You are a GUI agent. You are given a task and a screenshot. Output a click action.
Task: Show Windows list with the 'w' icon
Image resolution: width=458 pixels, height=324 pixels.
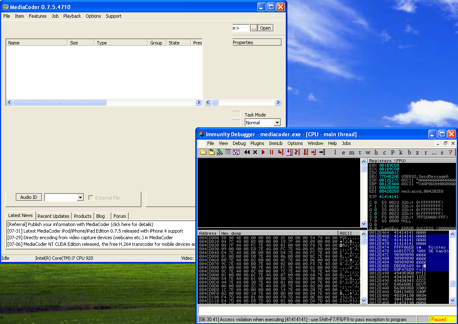(368, 152)
